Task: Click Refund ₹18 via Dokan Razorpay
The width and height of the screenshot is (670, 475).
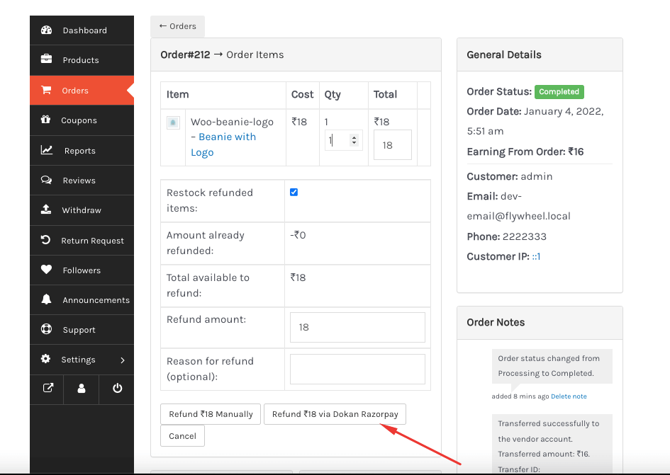Action: 335,414
